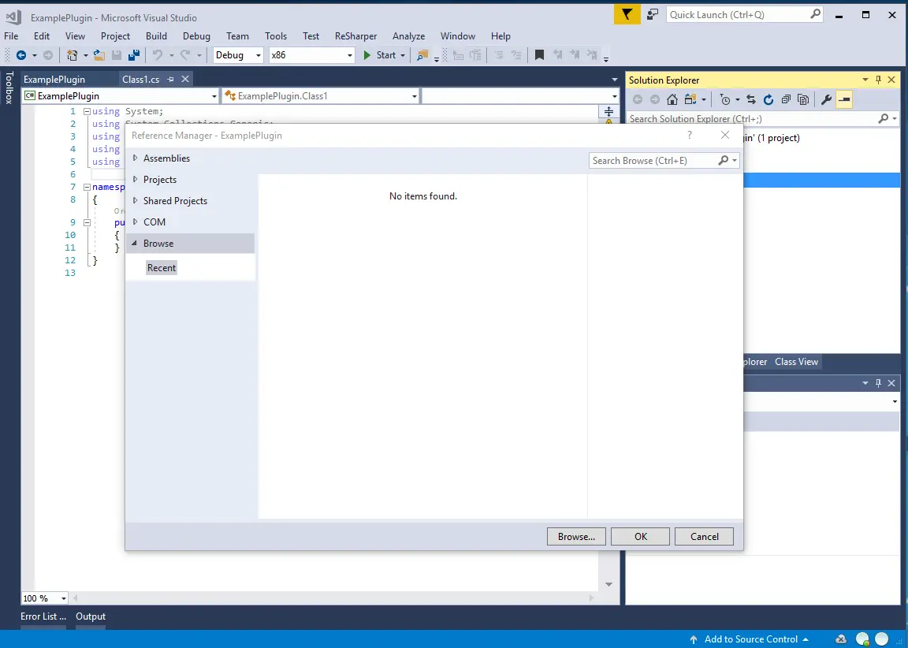908x648 pixels.
Task: Toggle the Preview Selected Items button
Action: point(844,99)
